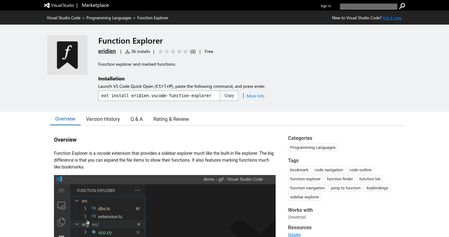Select the function finder tag
Viewport: 449px width, 237px height.
[340, 179]
